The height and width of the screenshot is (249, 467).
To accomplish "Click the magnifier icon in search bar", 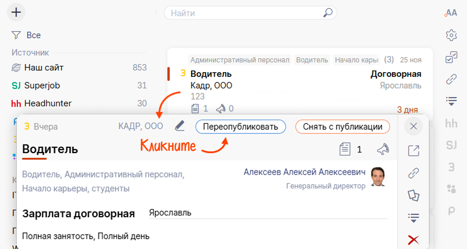I will point(327,13).
